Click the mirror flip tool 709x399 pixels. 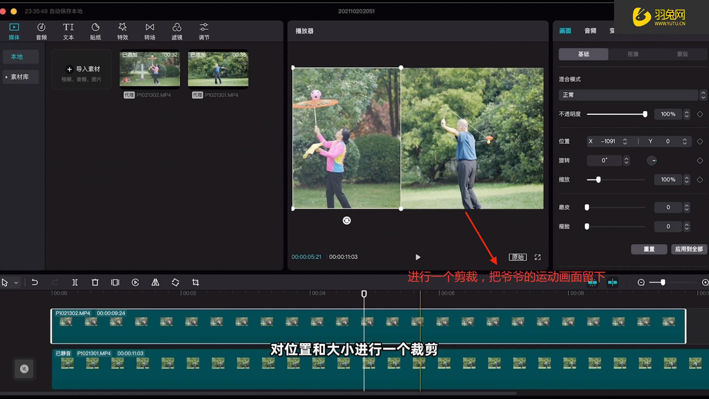tap(155, 283)
